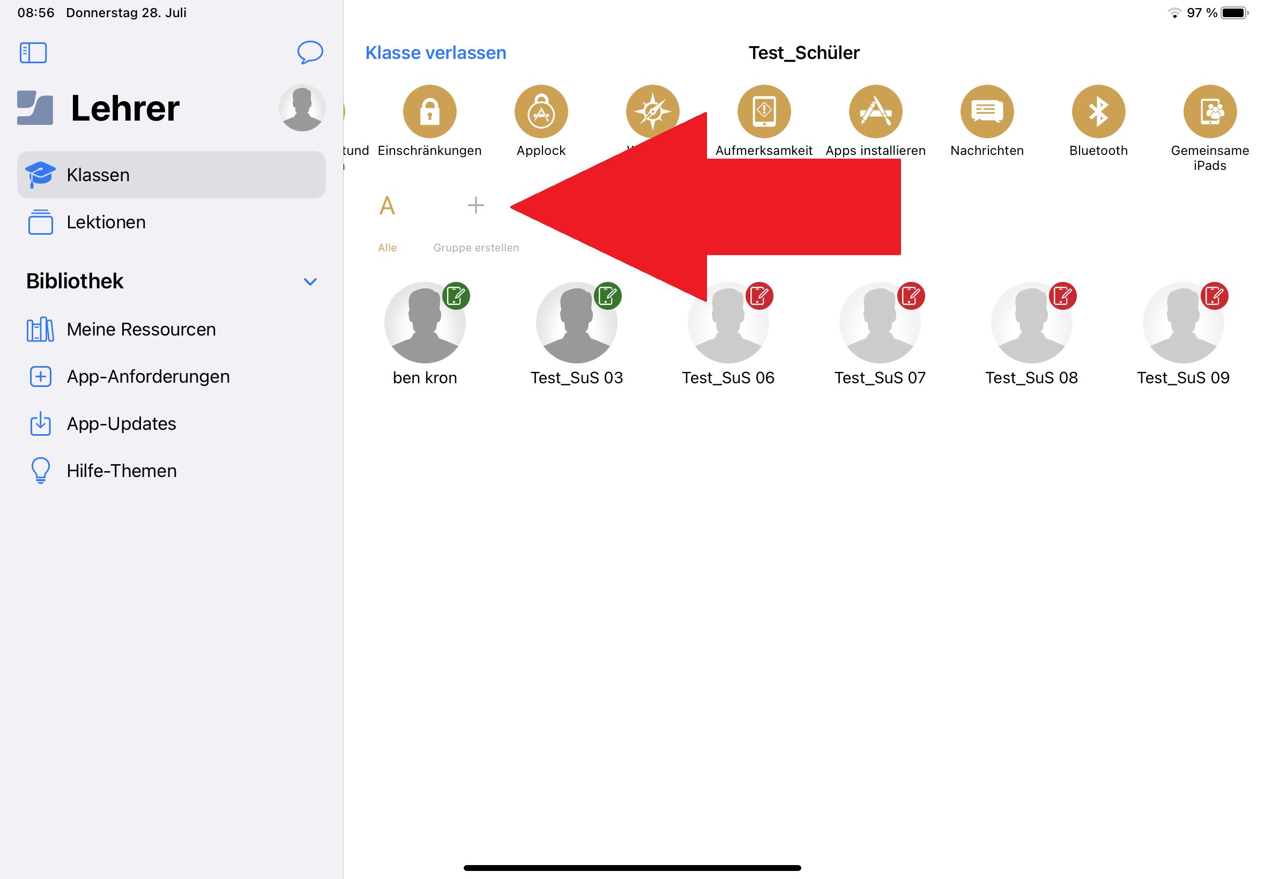Viewport: 1265px width, 879px height.
Task: Tap red status badge on Test_SuS 07
Action: click(x=911, y=296)
